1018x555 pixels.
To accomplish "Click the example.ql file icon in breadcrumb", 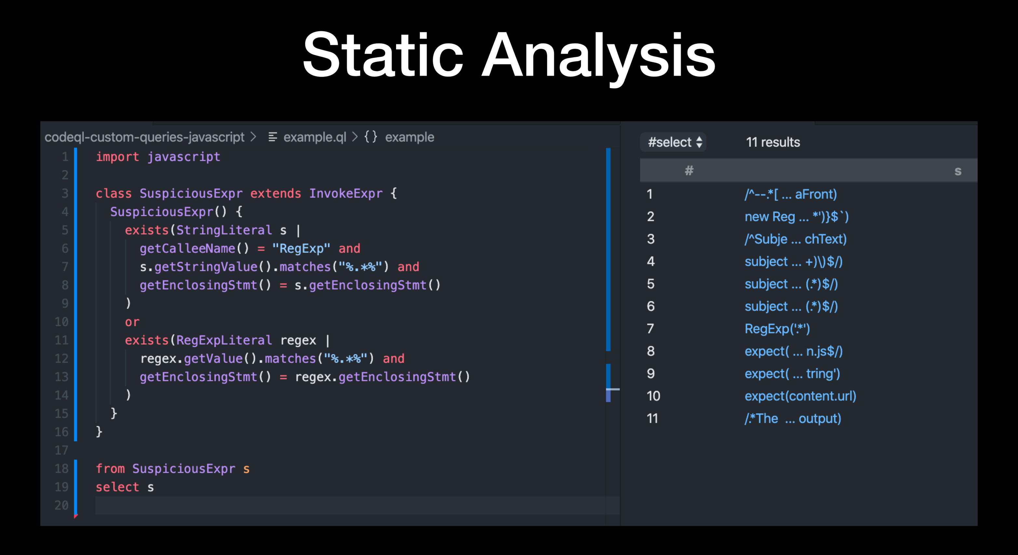I will point(272,137).
